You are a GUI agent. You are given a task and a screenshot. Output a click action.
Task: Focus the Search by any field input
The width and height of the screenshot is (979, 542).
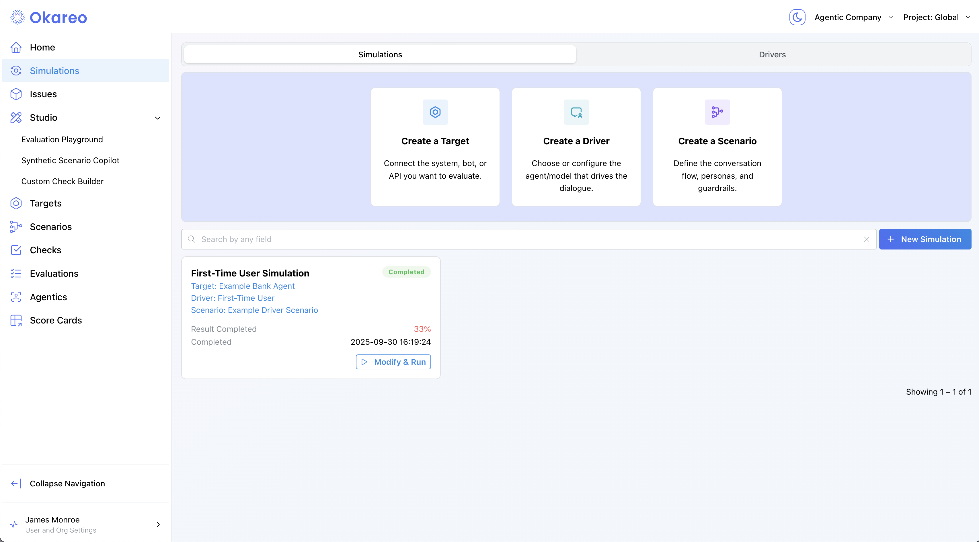(528, 239)
